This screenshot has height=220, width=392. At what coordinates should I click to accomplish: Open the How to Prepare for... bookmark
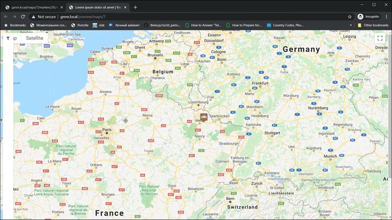[244, 25]
